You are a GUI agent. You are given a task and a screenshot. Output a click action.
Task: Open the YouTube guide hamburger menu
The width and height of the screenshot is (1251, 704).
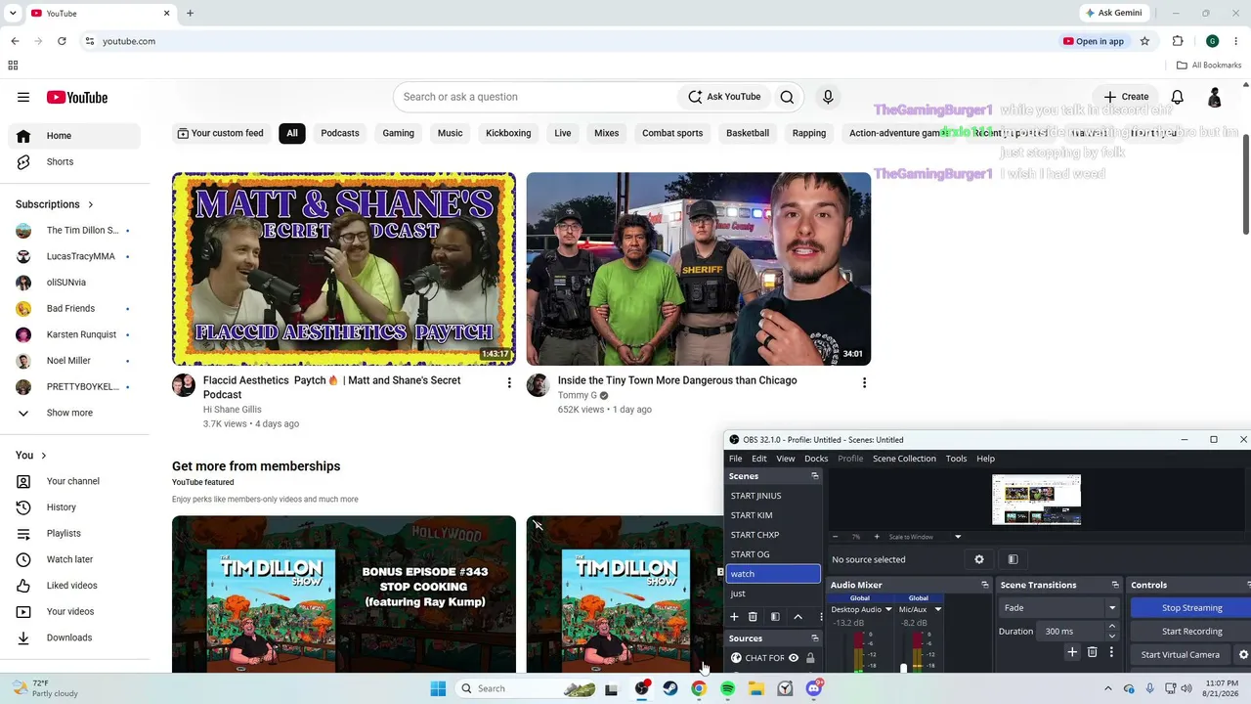pyautogui.click(x=23, y=97)
